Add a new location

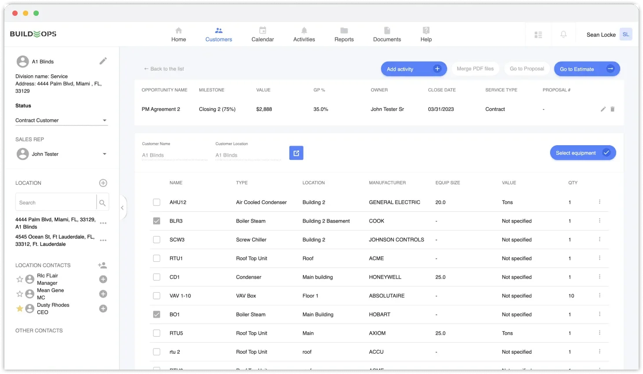(103, 183)
